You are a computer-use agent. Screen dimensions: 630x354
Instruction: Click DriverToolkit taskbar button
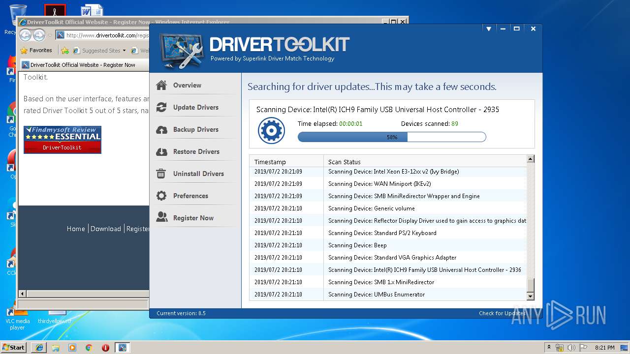pyautogui.click(x=123, y=347)
